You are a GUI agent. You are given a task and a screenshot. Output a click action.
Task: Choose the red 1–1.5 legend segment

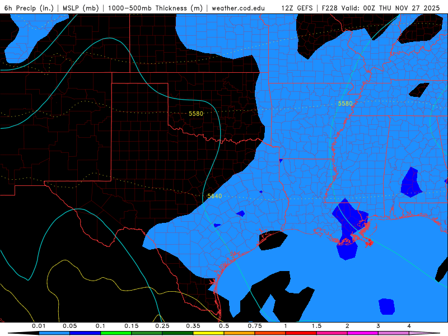[301, 333]
